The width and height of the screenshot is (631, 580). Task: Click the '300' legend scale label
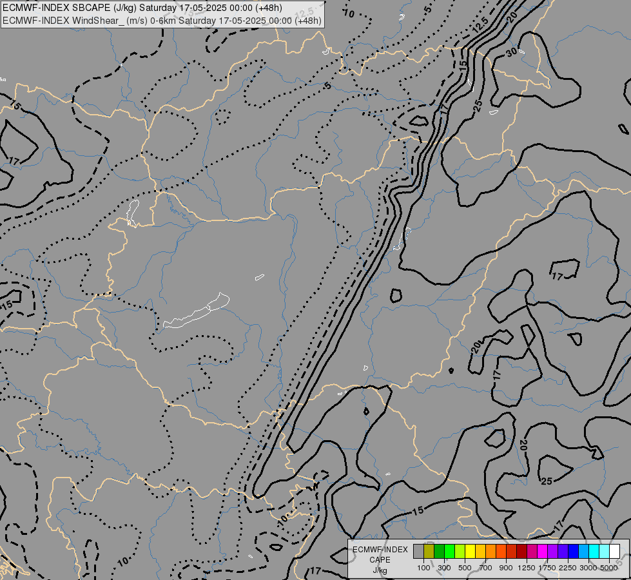(444, 568)
